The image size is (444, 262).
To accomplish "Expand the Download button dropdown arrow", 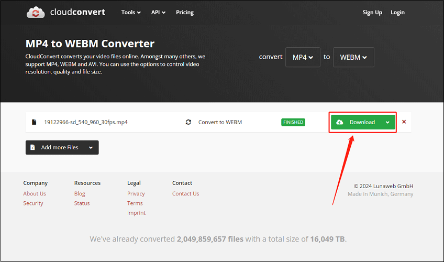I will [x=387, y=123].
